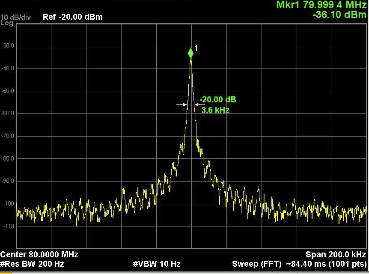369x274 pixels.
Task: Select the #VBW 10 Hz setting
Action: 157,264
